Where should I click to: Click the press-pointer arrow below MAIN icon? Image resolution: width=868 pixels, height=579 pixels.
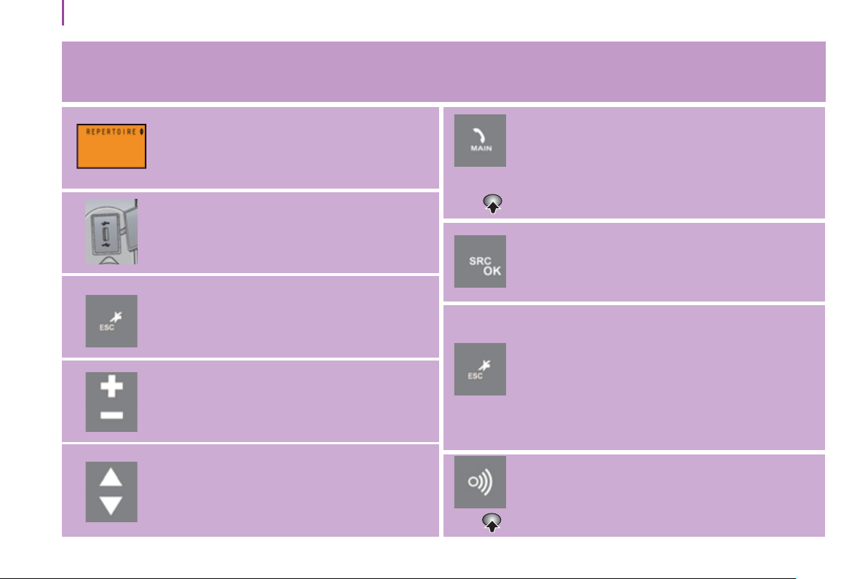(493, 204)
